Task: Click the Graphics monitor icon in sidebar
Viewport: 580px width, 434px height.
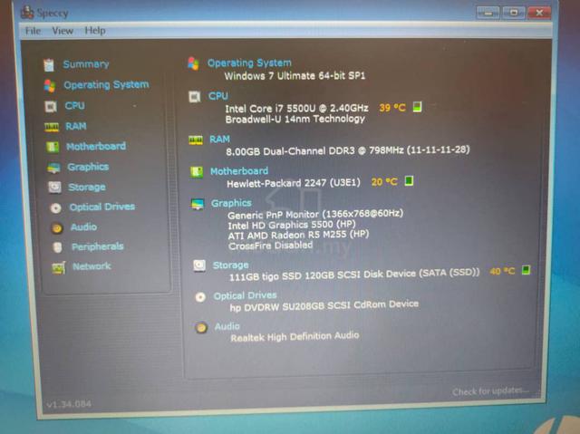Action: point(54,168)
